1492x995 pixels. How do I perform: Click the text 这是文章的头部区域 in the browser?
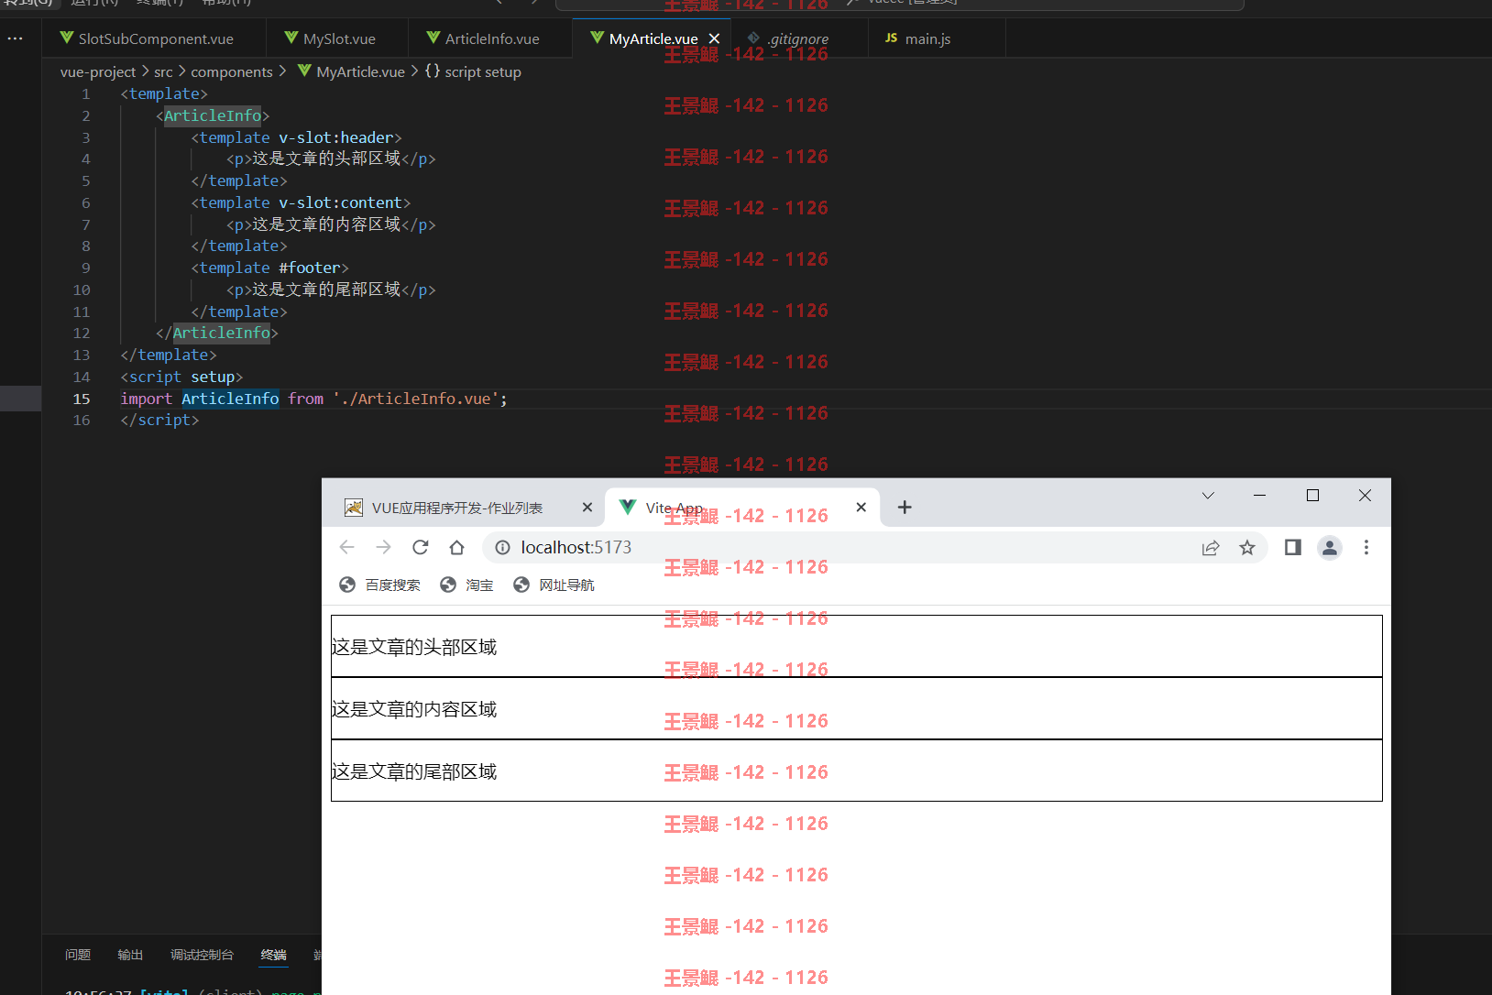414,647
